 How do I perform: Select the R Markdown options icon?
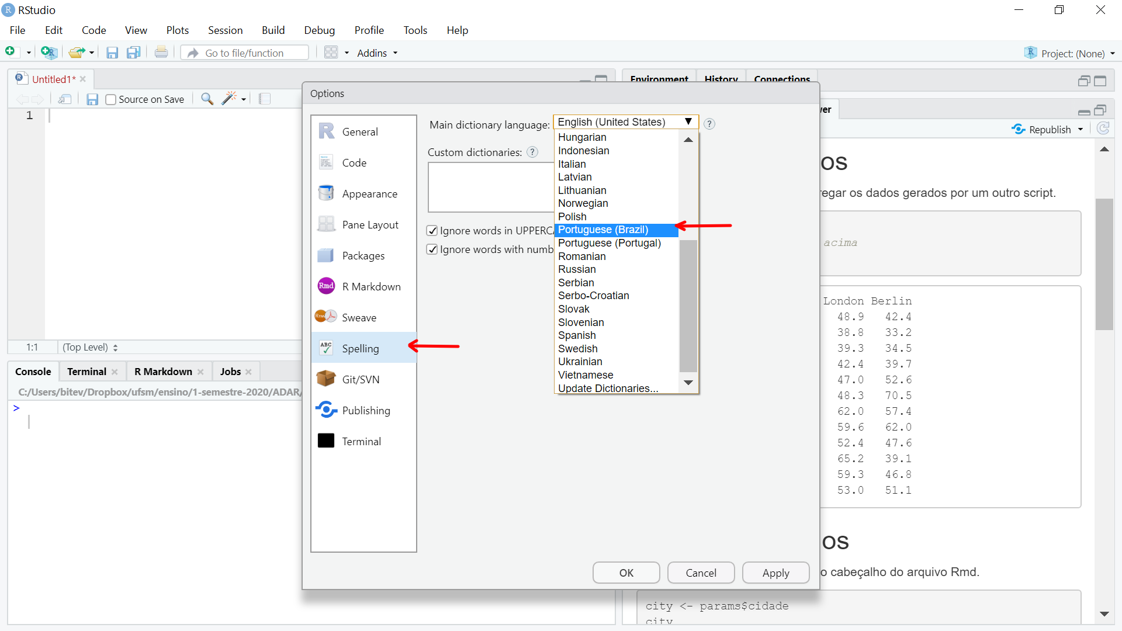326,286
